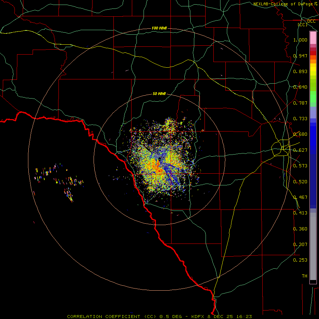Select the 0.520 scale label

coord(300,182)
